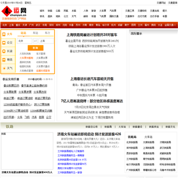Select the 天气 weather sun icon tab
178x178 pixels.
click(8, 68)
